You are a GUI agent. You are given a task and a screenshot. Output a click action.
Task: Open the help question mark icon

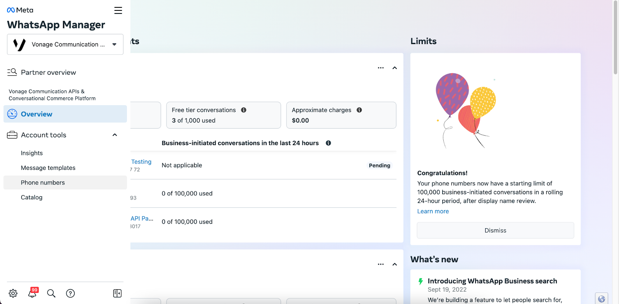click(x=70, y=293)
